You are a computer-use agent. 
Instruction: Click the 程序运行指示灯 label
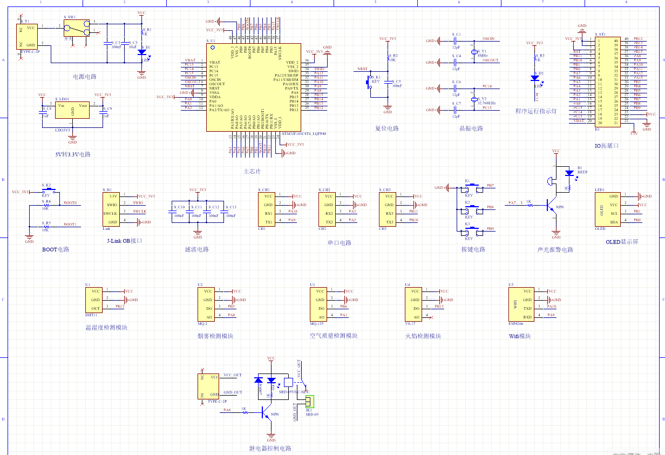click(535, 111)
